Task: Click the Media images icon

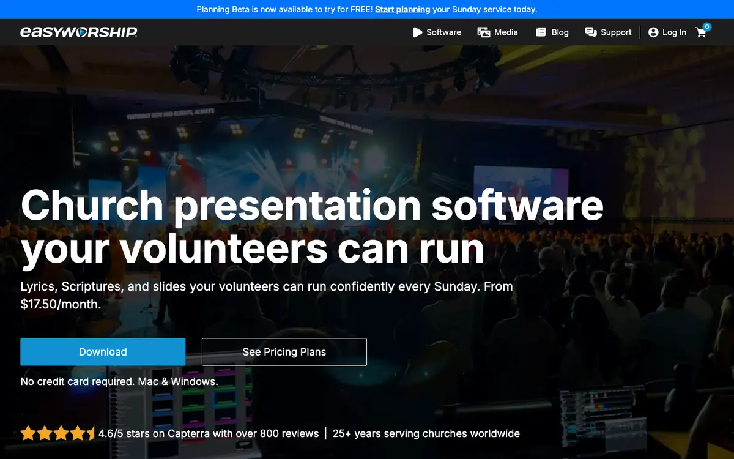Action: click(484, 32)
